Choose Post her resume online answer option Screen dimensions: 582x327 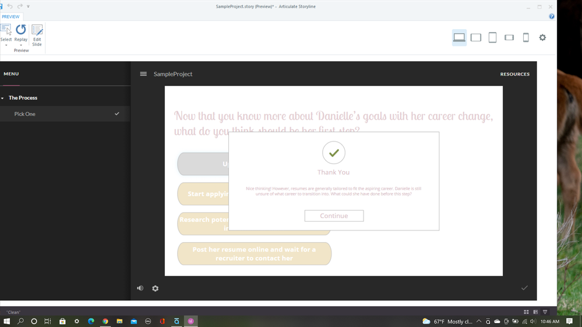pos(254,254)
